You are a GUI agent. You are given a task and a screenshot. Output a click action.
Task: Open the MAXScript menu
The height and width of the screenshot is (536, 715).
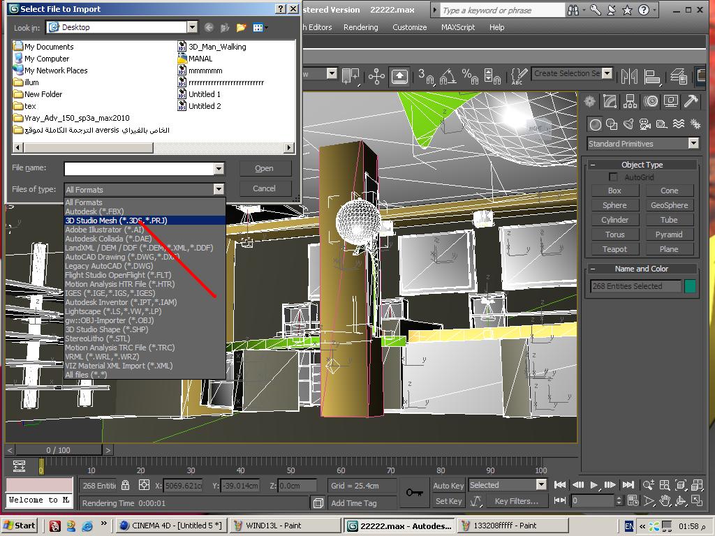pos(458,27)
